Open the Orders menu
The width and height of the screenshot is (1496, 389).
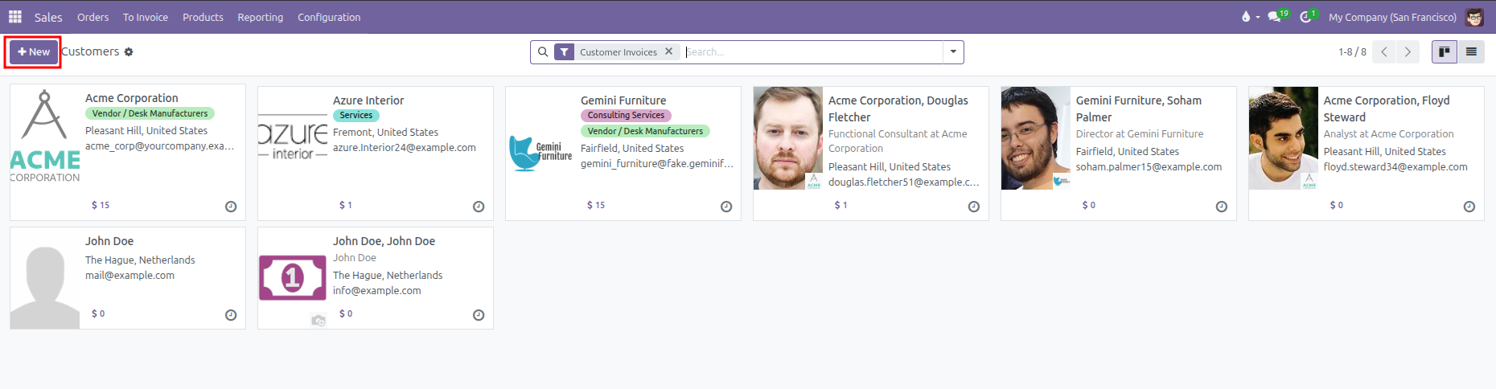(x=93, y=17)
